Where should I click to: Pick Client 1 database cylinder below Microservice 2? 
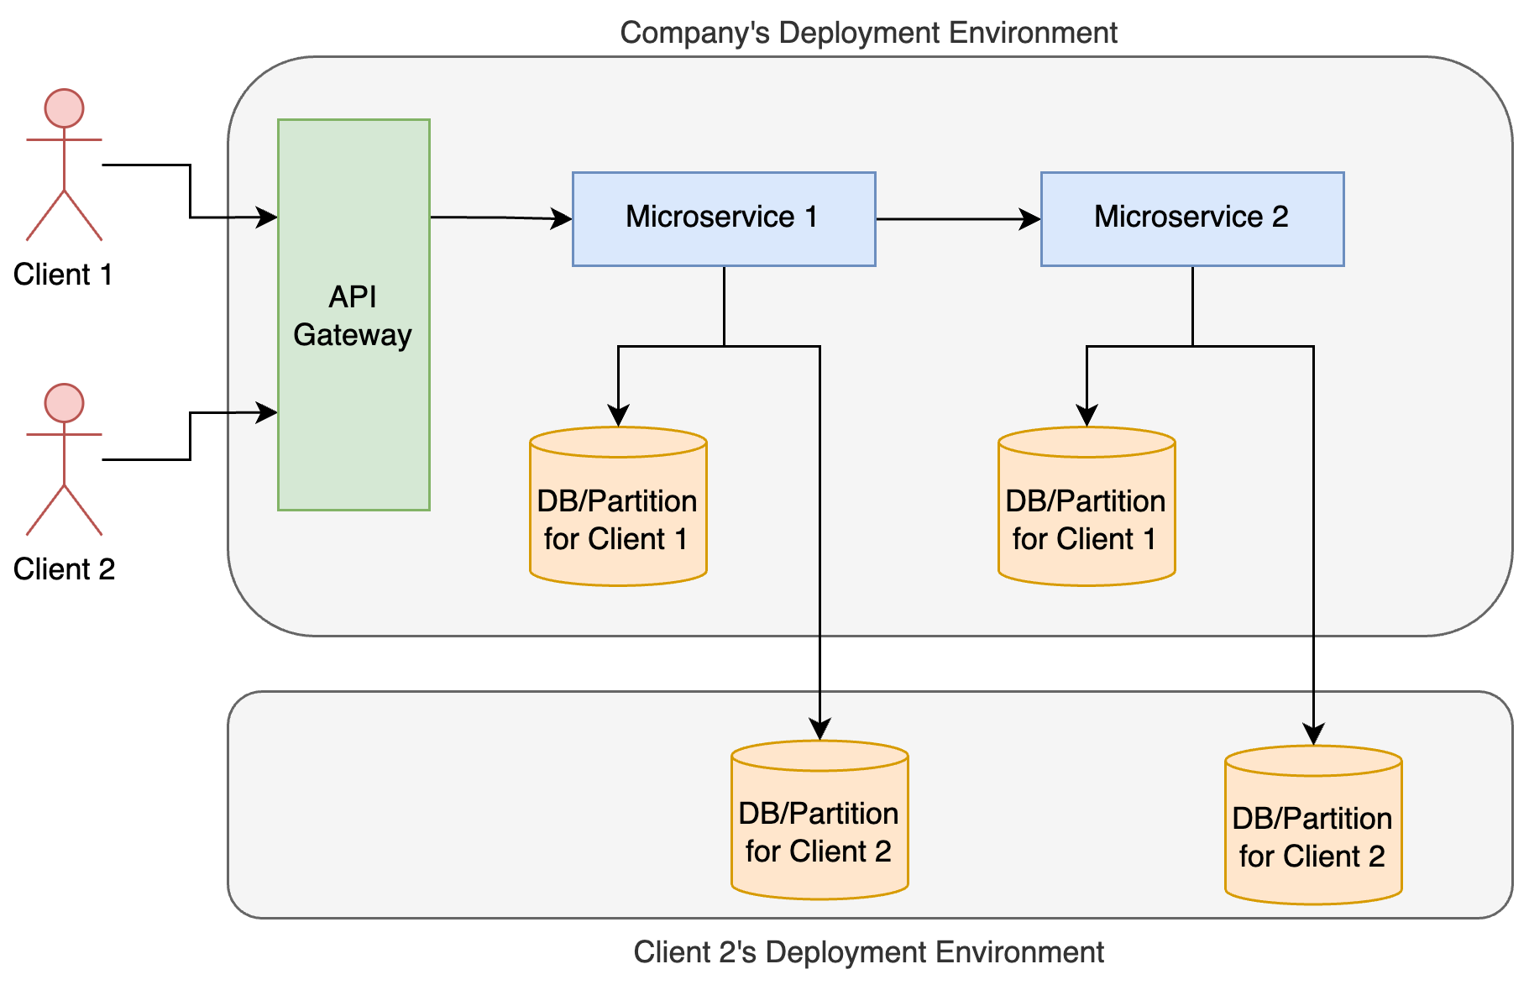point(1087,506)
